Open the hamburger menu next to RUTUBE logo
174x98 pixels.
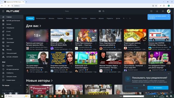(3, 11)
